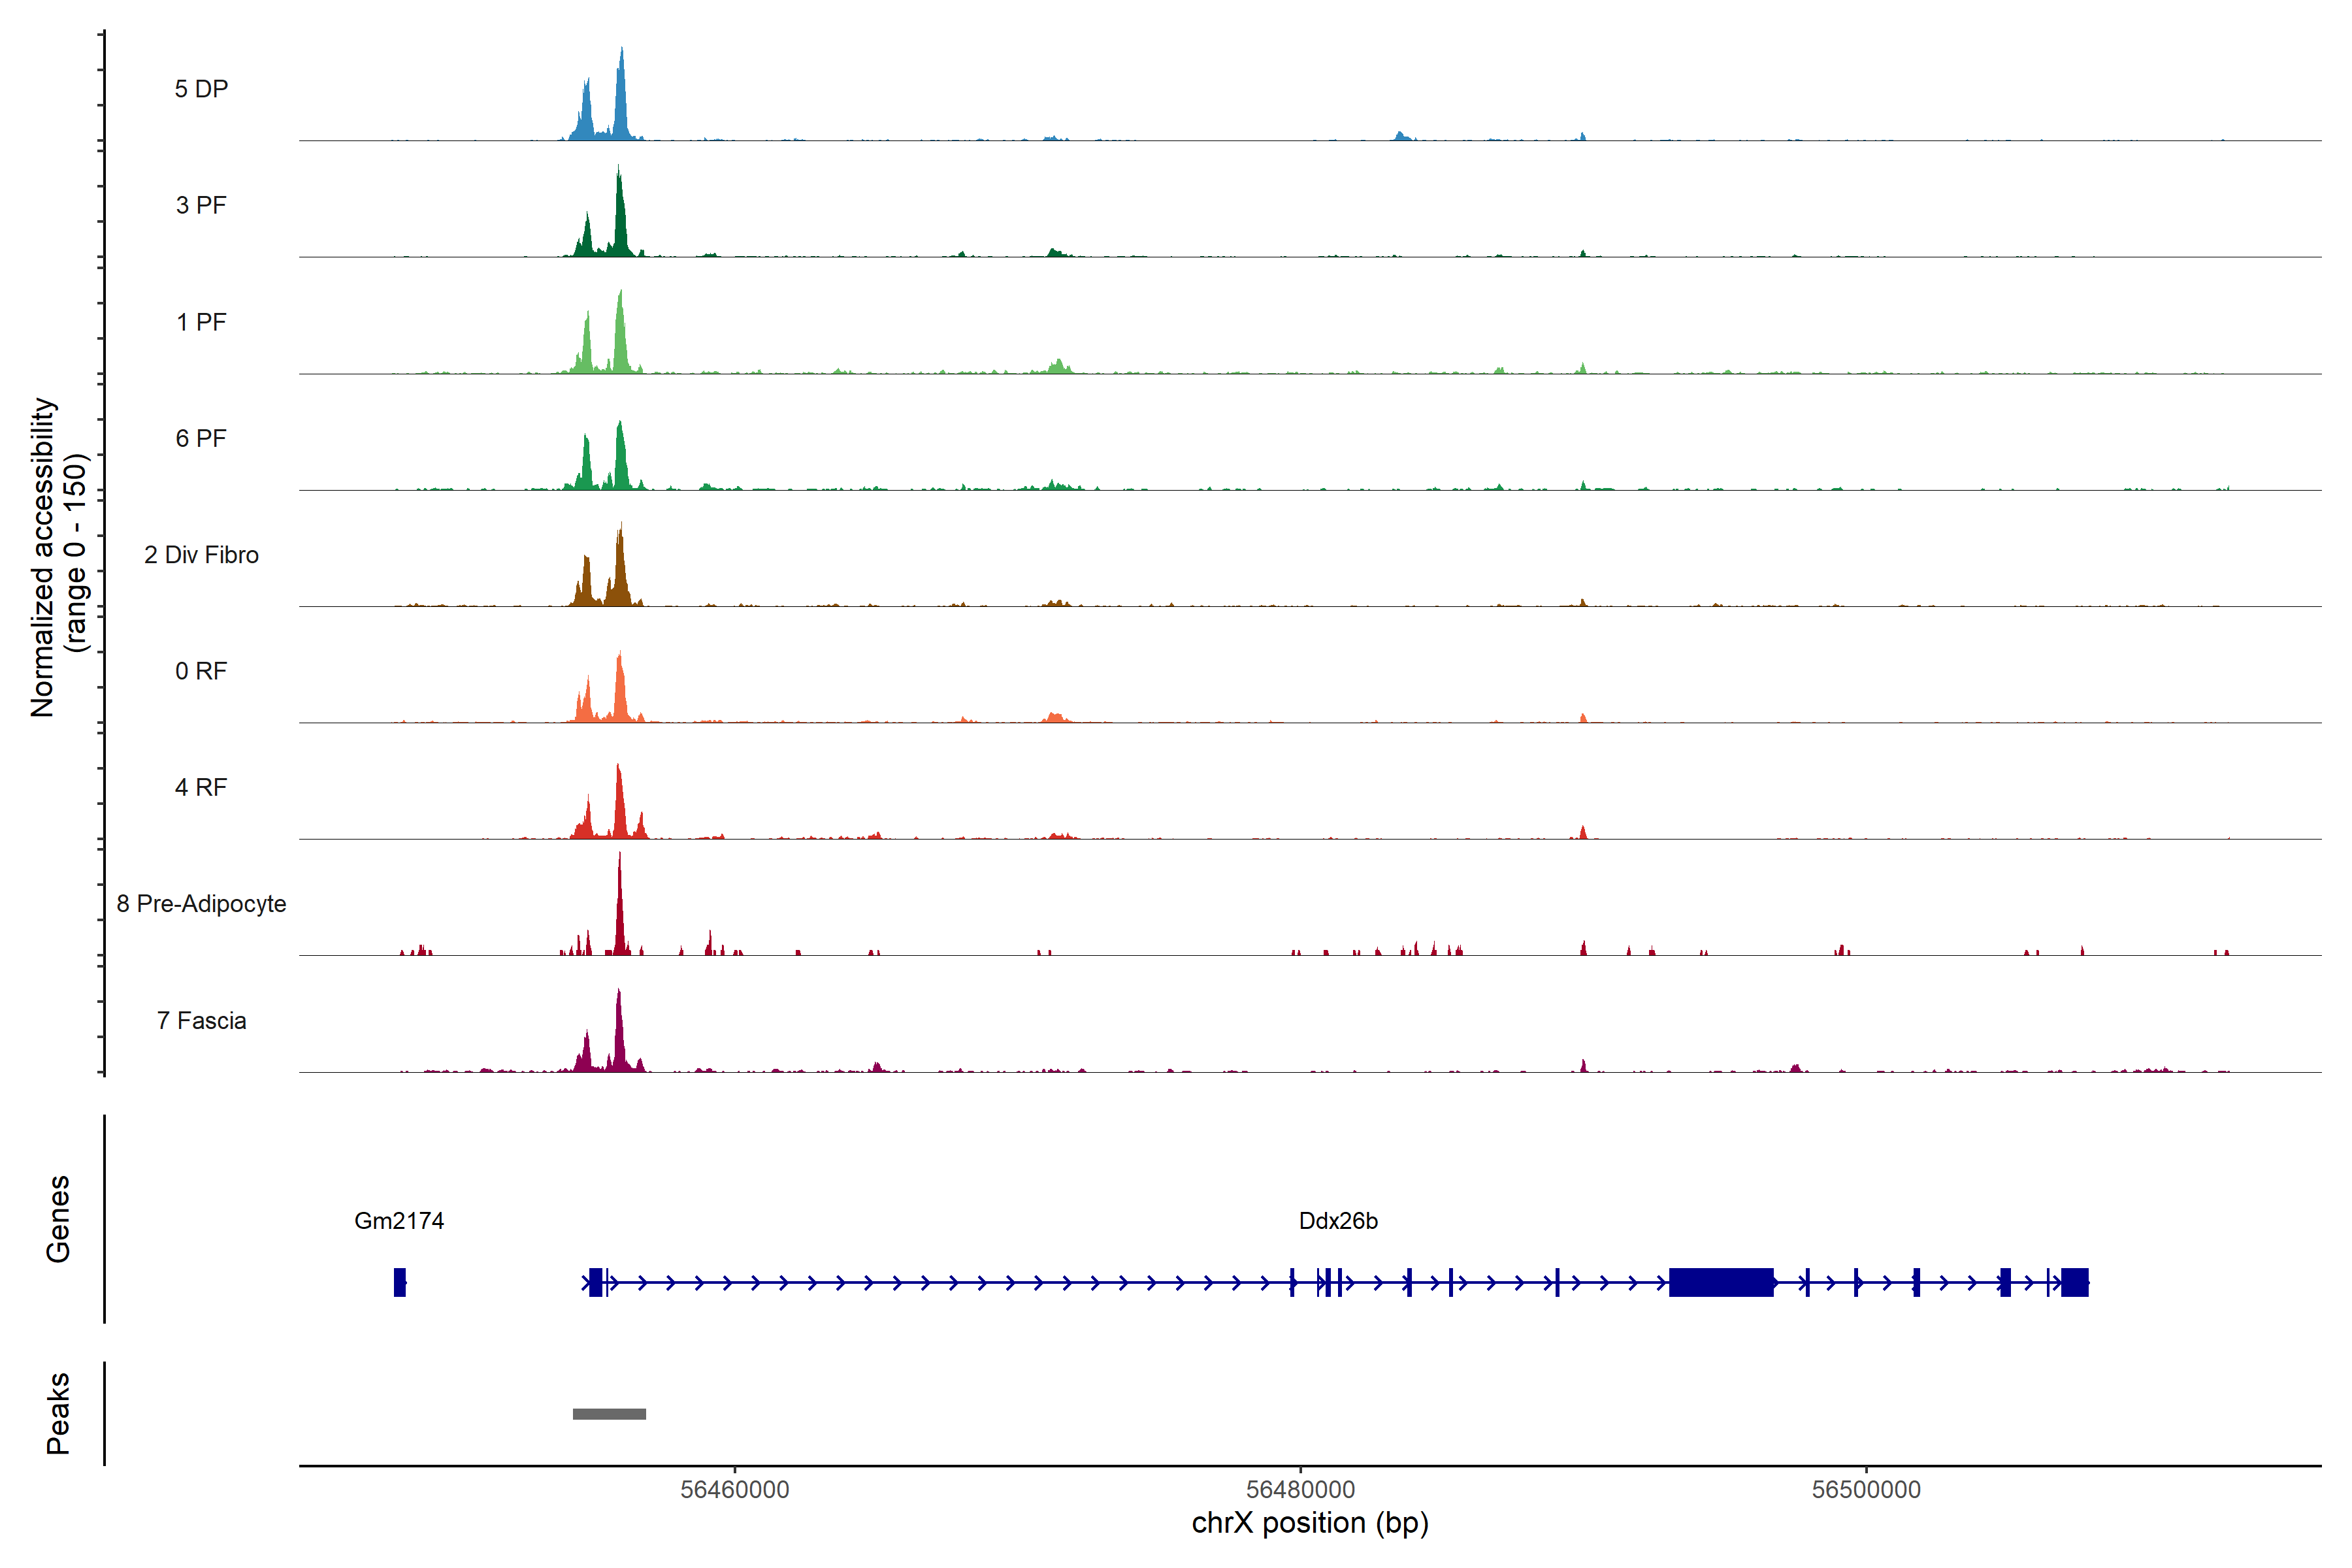Click the 0 RF track label

point(201,671)
